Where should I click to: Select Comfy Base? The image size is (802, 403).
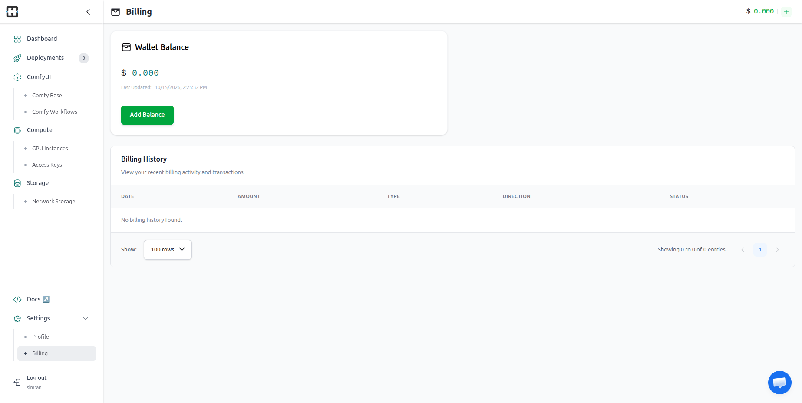coord(47,96)
